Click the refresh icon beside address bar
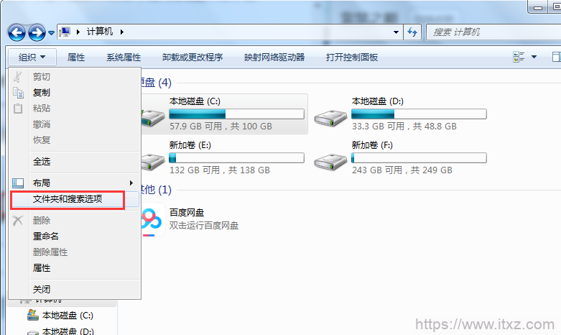Screen dimensions: 561x335 tap(412, 32)
